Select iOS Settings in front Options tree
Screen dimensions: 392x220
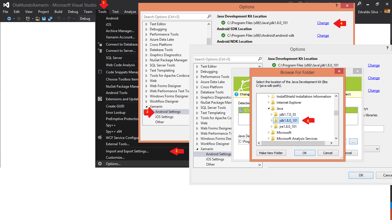[x=215, y=159]
